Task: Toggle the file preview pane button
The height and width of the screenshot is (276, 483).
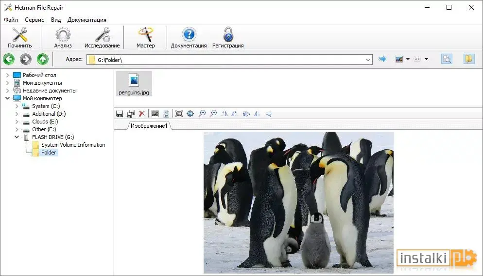Action: tap(447, 59)
